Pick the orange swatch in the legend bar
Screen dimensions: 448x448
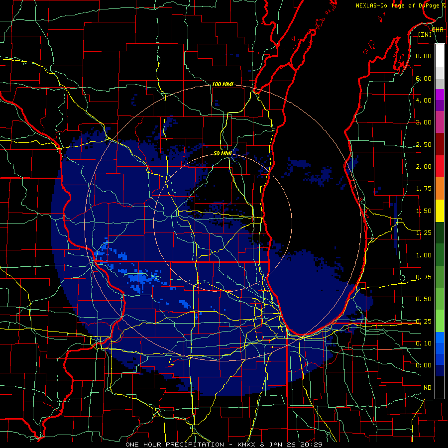point(440,189)
